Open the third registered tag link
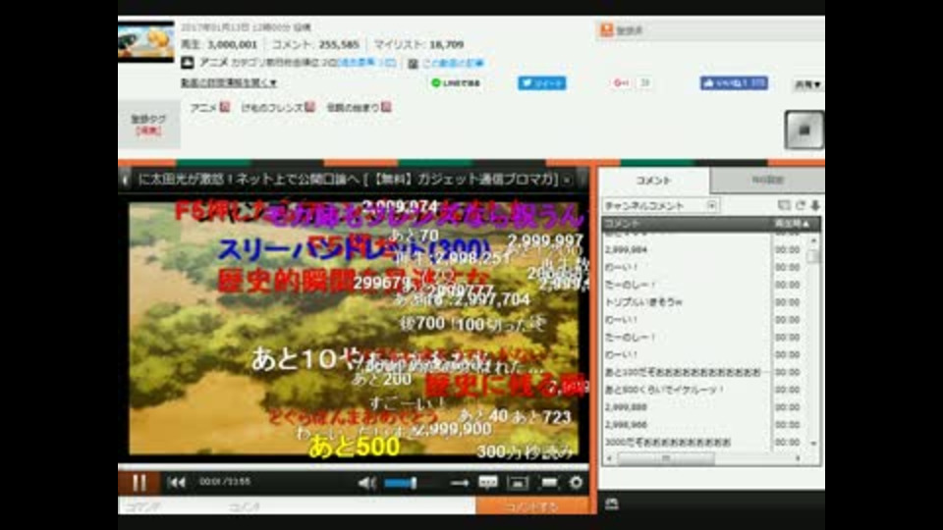This screenshot has height=530, width=943. (353, 108)
